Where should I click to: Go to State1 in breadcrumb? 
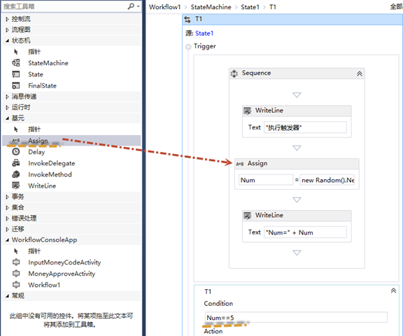click(250, 7)
